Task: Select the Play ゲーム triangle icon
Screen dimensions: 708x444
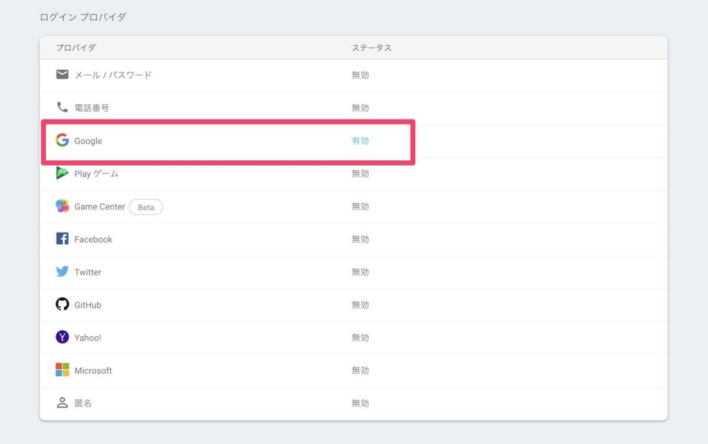Action: tap(62, 174)
